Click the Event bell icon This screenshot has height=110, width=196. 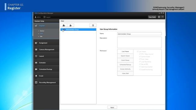[36, 76]
